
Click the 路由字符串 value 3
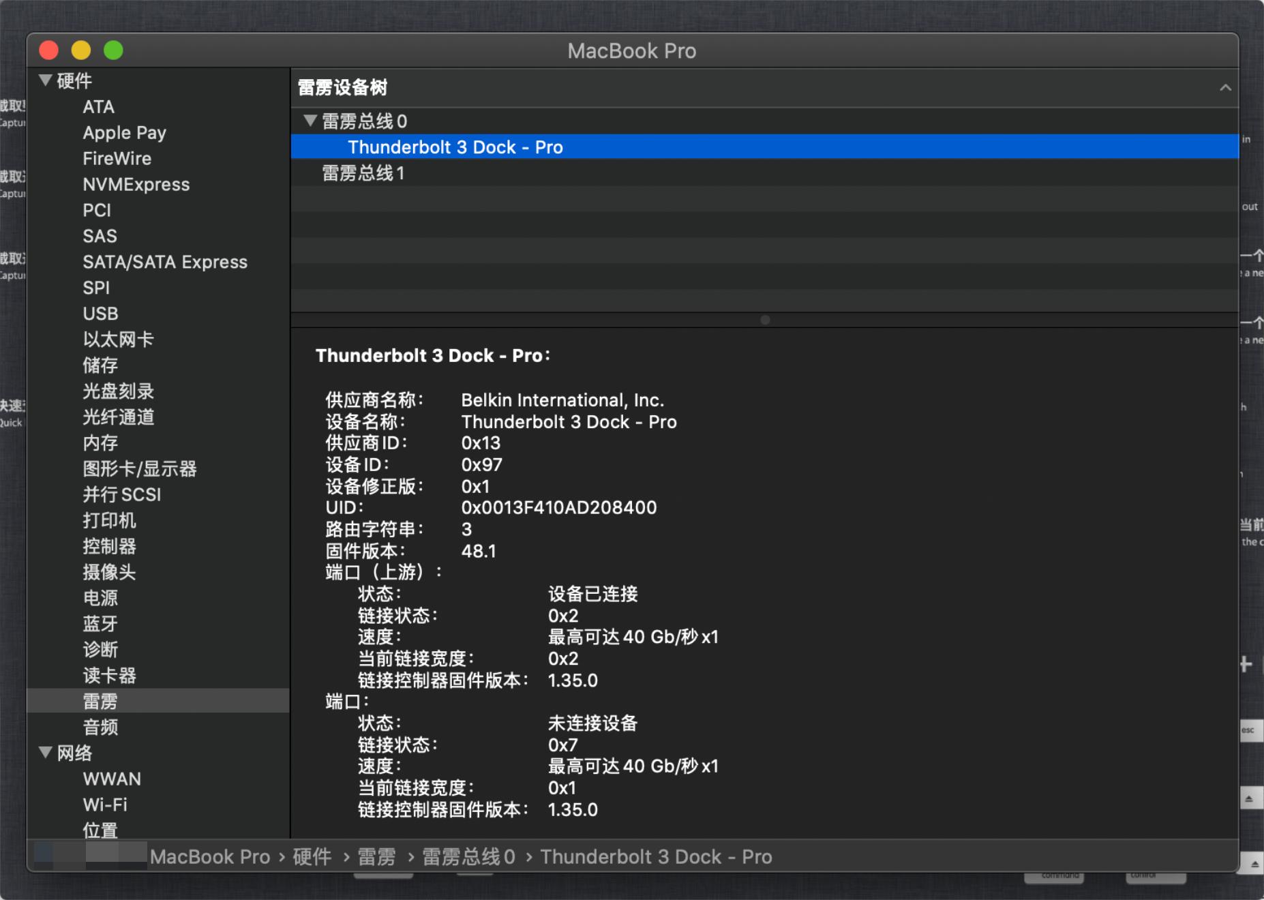(466, 530)
